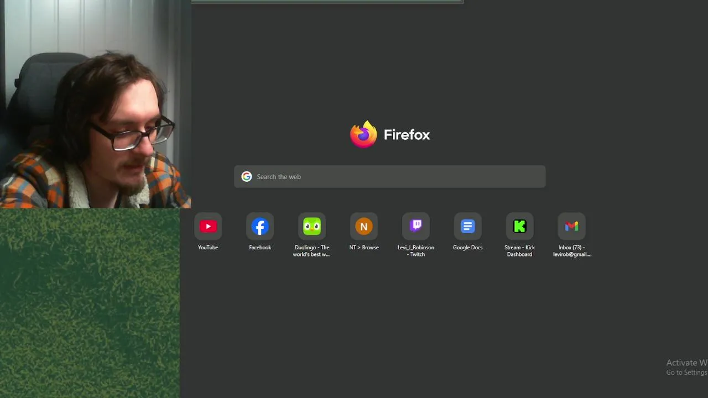This screenshot has width=708, height=398.
Task: Click the Google logo in search box
Action: [x=247, y=177]
